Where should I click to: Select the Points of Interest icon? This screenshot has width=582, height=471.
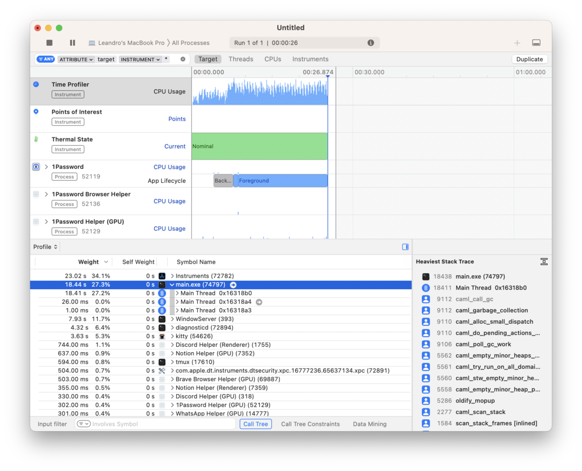36,111
